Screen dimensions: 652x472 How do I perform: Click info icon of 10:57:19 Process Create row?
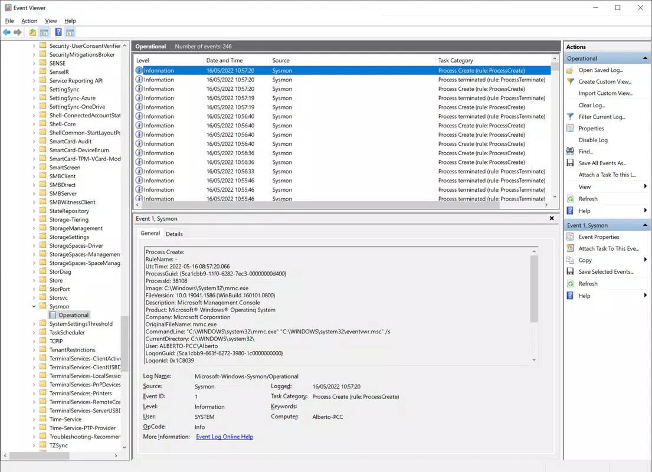pos(139,107)
